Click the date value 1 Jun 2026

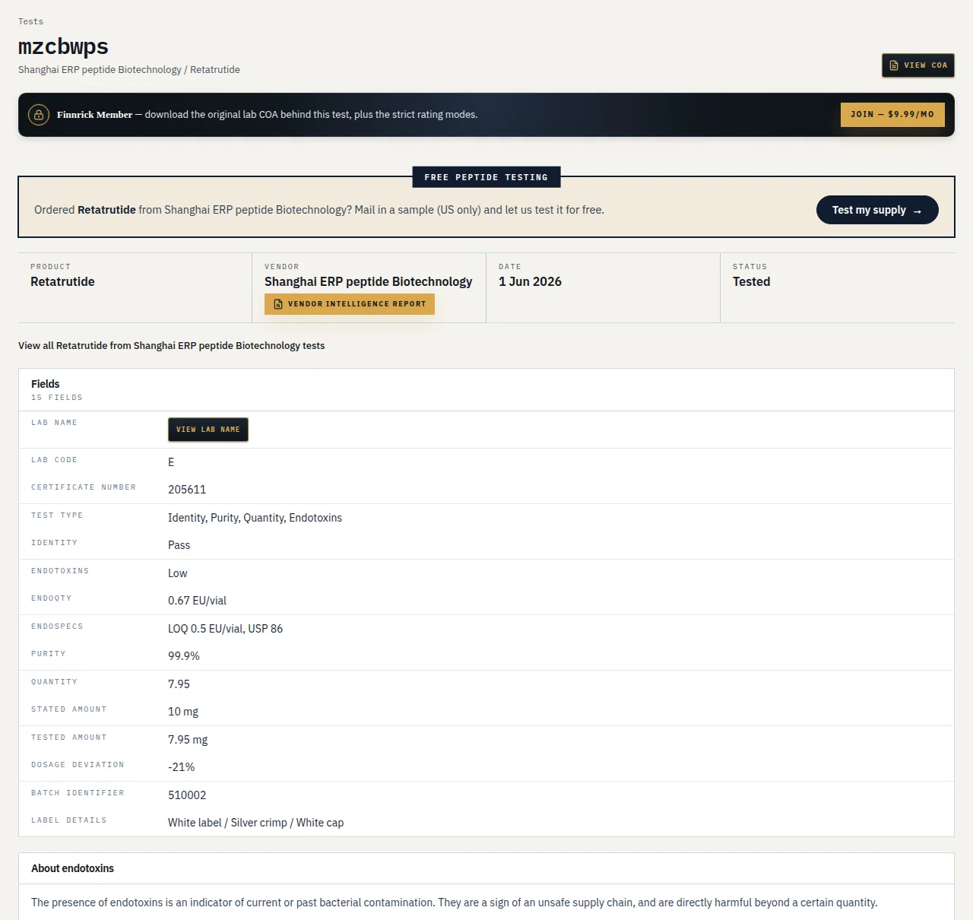[530, 281]
